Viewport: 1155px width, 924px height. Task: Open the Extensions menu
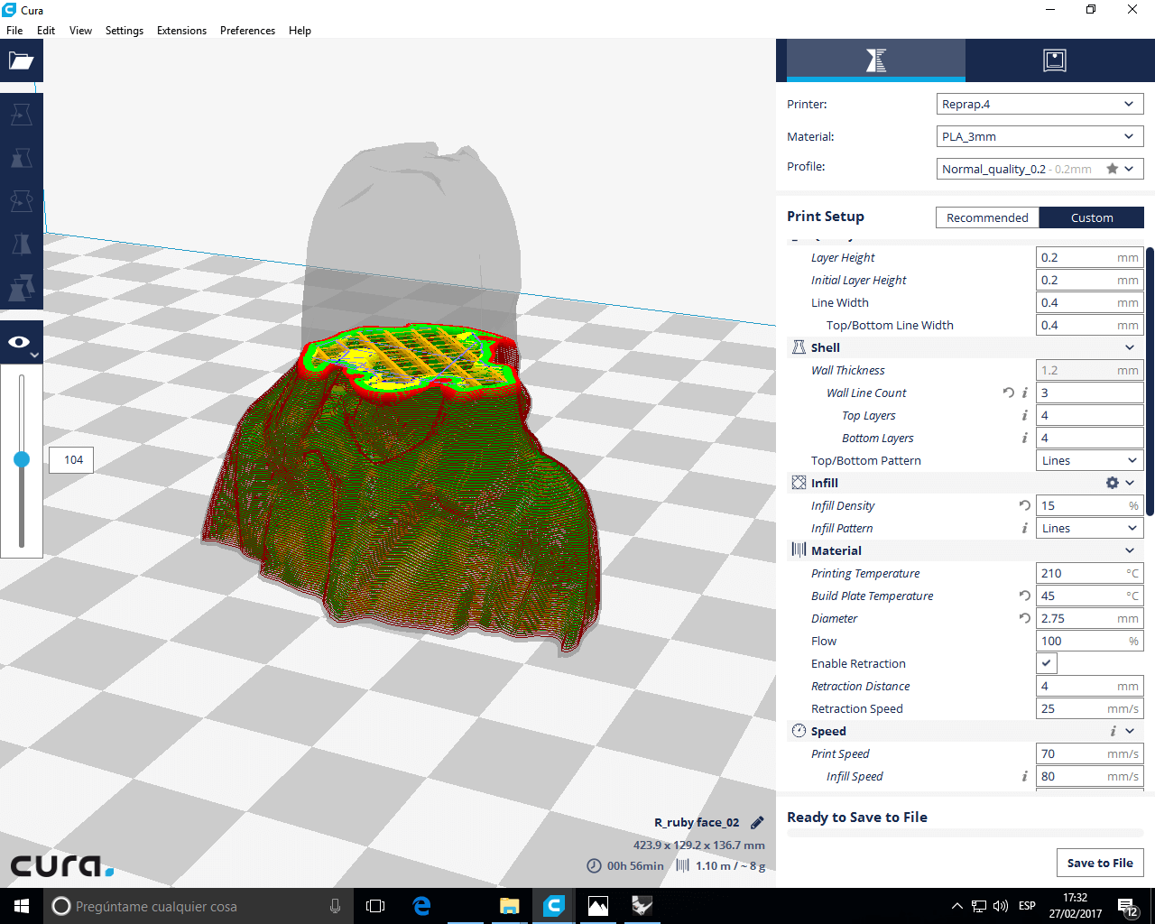181,31
